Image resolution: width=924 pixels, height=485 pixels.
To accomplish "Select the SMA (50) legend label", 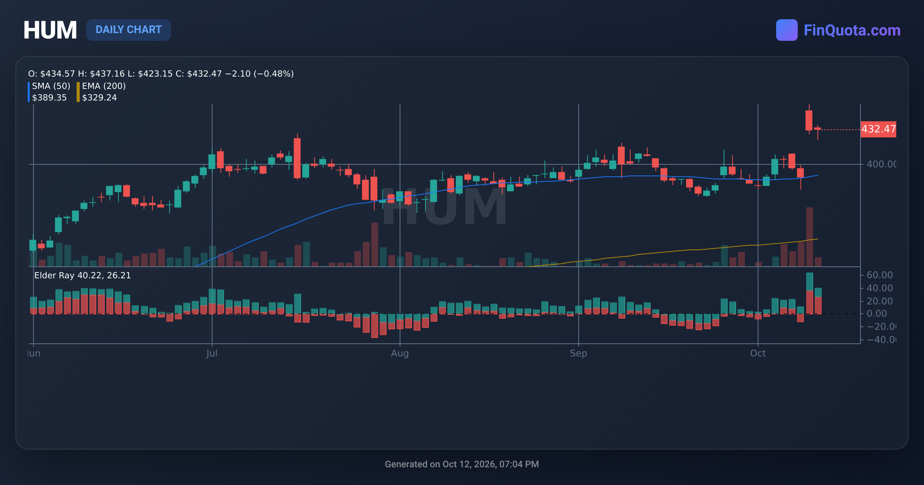I will tap(51, 86).
